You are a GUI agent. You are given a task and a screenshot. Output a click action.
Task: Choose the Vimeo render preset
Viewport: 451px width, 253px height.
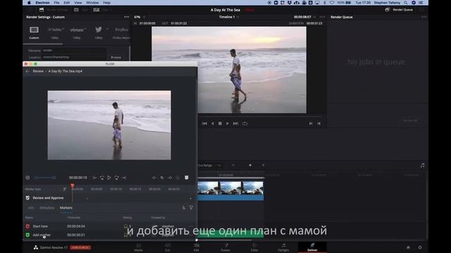(78, 30)
